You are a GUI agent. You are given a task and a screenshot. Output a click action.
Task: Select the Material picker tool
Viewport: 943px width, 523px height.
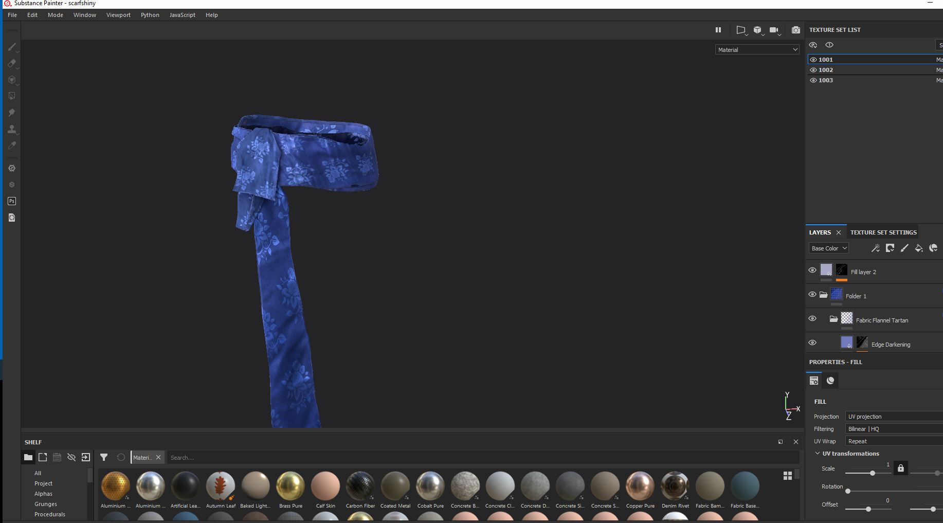12,146
